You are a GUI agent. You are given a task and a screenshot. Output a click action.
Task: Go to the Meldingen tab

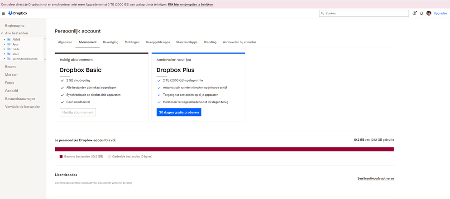[x=132, y=42]
